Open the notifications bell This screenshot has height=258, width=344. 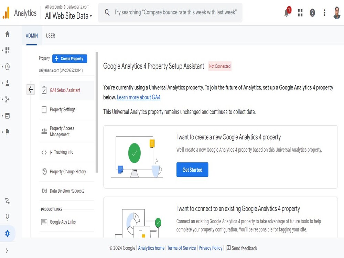(287, 13)
